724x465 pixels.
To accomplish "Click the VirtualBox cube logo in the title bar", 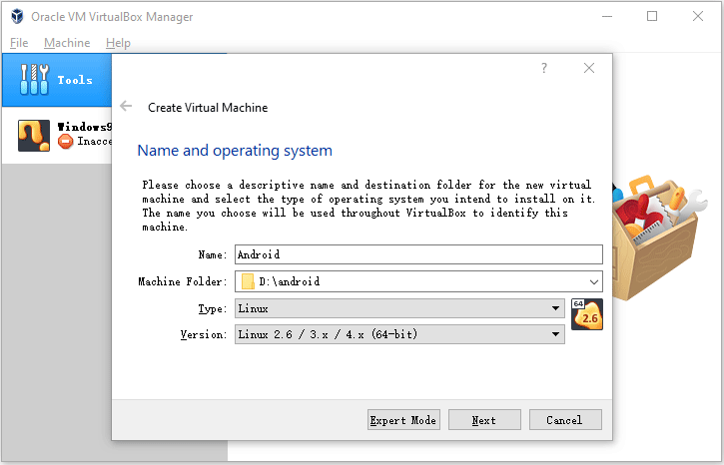I will [17, 16].
